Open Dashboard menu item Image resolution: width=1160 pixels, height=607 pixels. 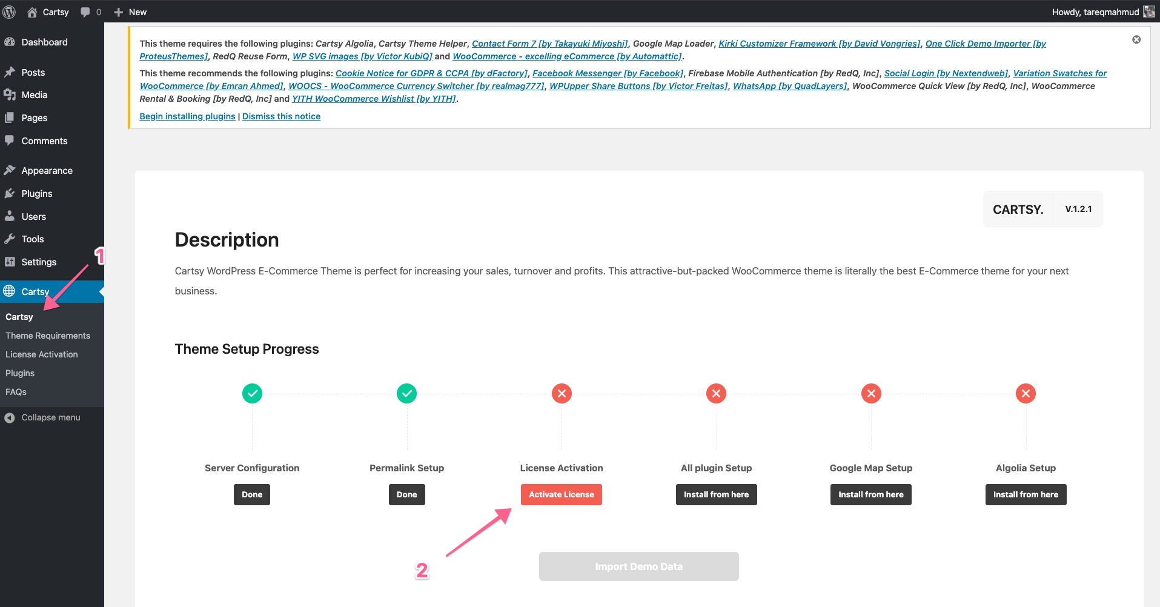click(52, 42)
